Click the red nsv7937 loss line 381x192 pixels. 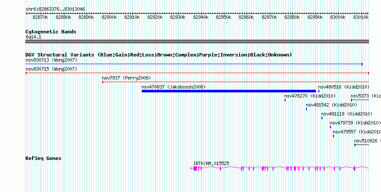[x=235, y=82]
